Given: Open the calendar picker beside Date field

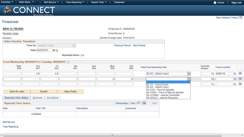Looking at the screenshot, I should 54,50.
